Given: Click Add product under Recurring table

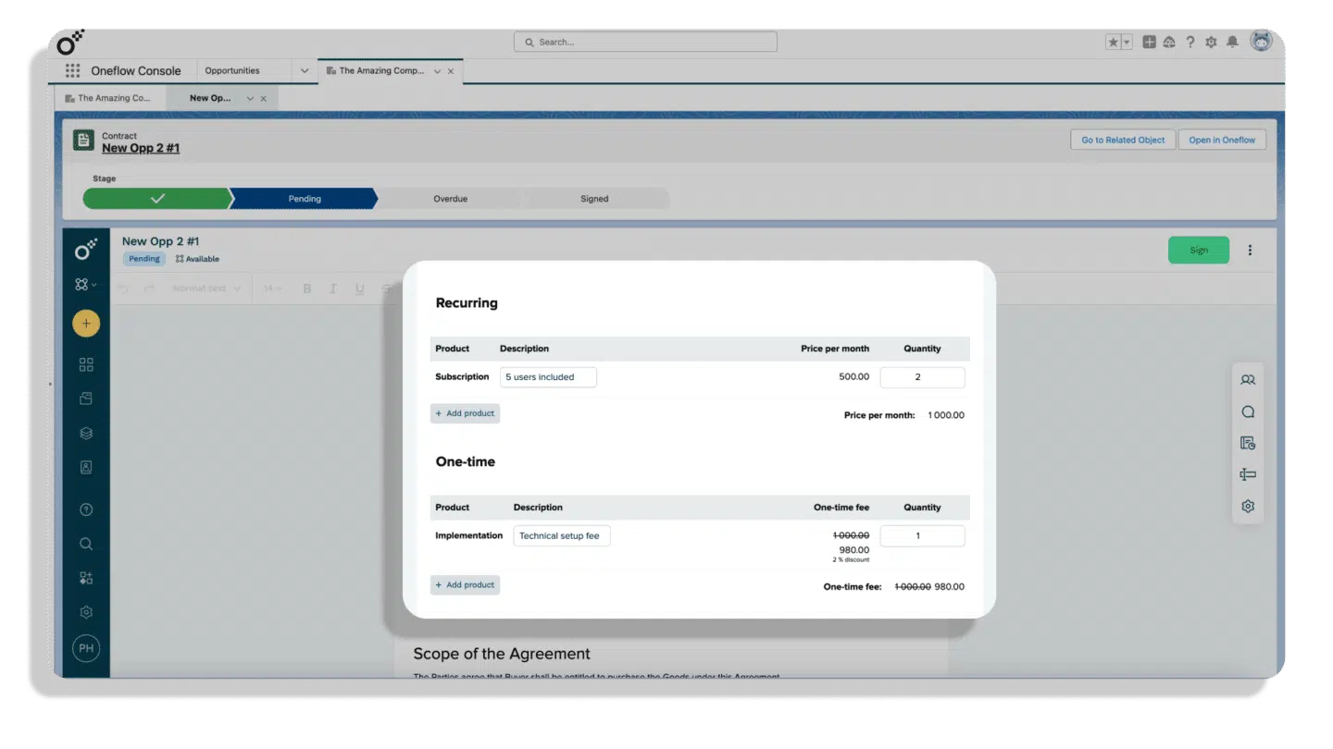Looking at the screenshot, I should (465, 413).
